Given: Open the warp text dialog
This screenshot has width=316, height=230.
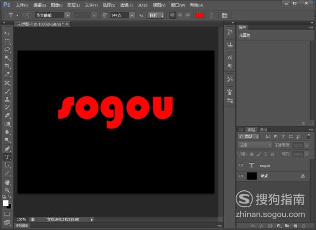Looking at the screenshot, I should pos(211,16).
